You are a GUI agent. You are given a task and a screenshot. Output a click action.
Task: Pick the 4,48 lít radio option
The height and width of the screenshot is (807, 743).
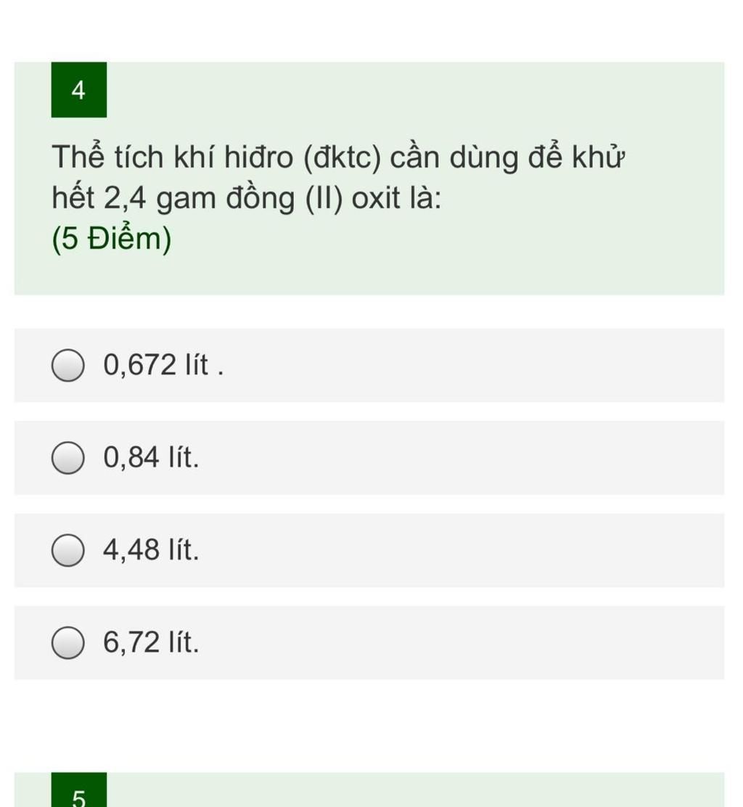pos(67,551)
